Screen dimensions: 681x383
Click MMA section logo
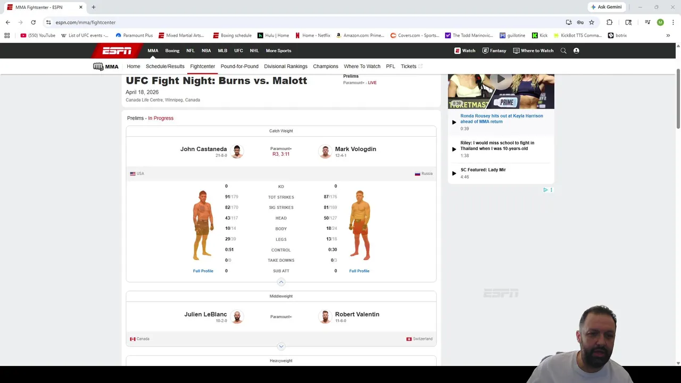(x=106, y=66)
